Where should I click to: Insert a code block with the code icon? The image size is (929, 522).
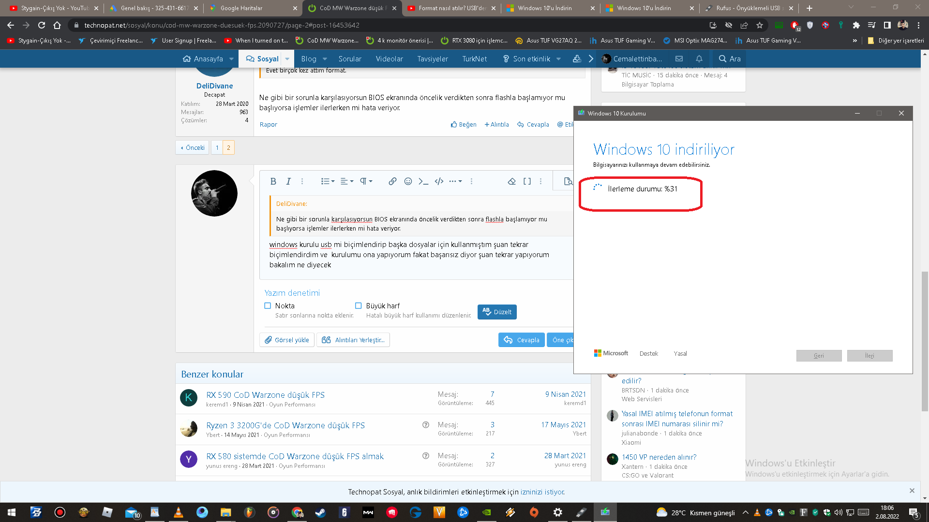439,181
